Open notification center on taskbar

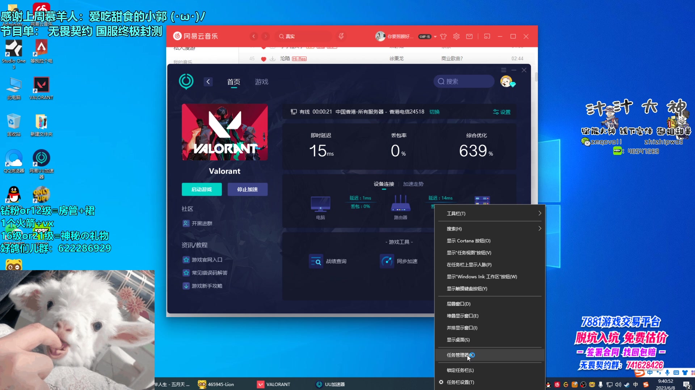pyautogui.click(x=687, y=385)
